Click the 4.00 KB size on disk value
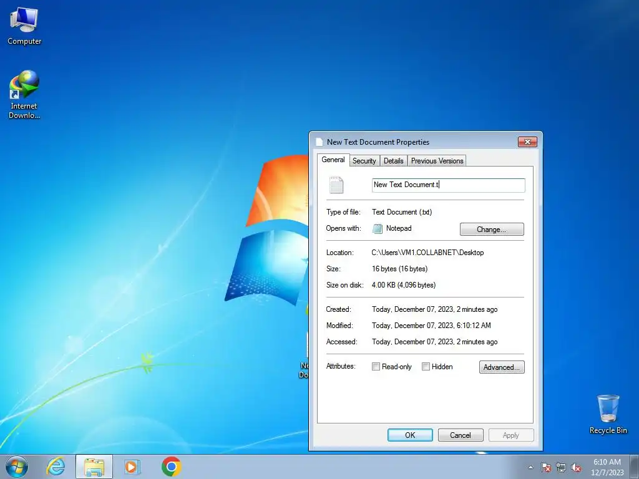The width and height of the screenshot is (639, 479). point(404,285)
